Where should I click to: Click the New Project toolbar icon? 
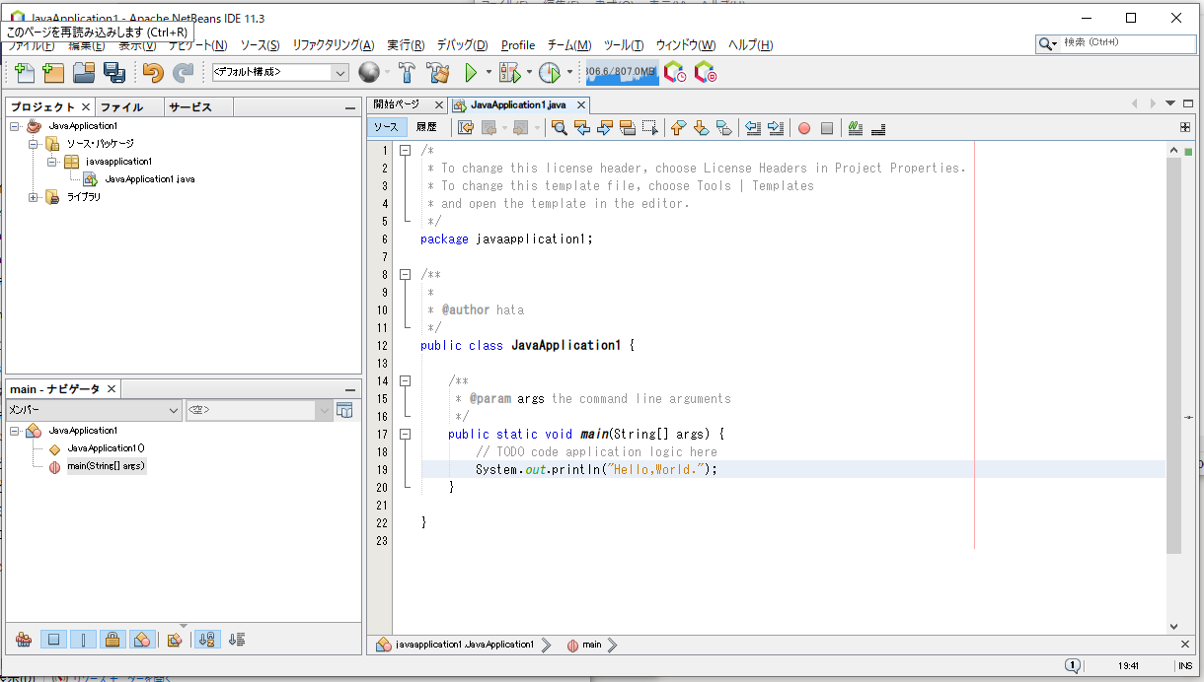coord(53,72)
